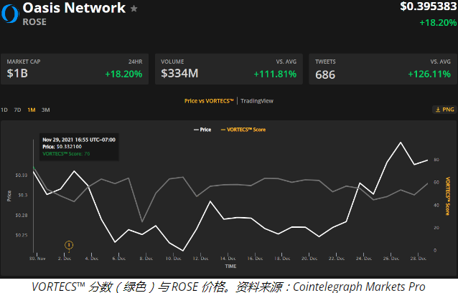Click the +18.20% change under the price
The height and width of the screenshot is (293, 458).
(x=438, y=23)
